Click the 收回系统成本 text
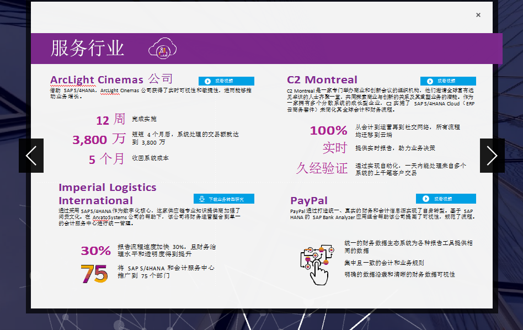The image size is (523, 330). pos(150,158)
